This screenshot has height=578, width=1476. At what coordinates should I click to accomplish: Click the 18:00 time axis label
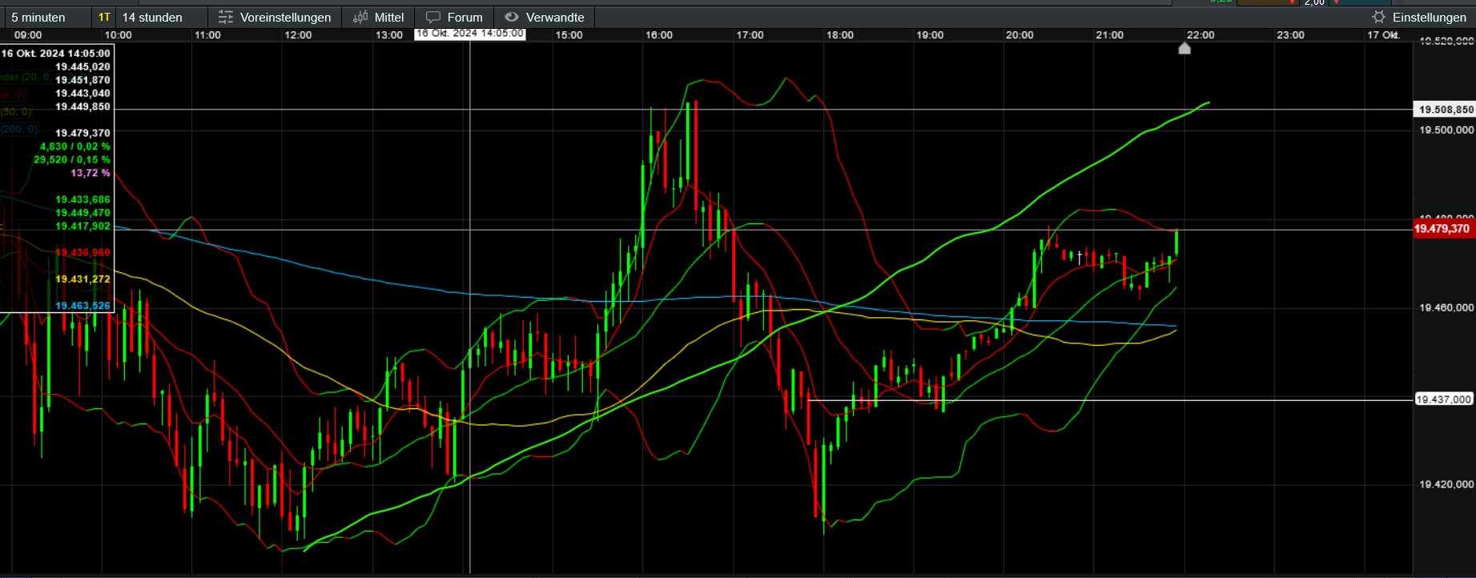pos(840,35)
